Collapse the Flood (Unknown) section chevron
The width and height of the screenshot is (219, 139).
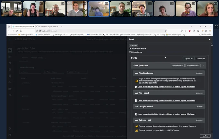click(x=203, y=65)
